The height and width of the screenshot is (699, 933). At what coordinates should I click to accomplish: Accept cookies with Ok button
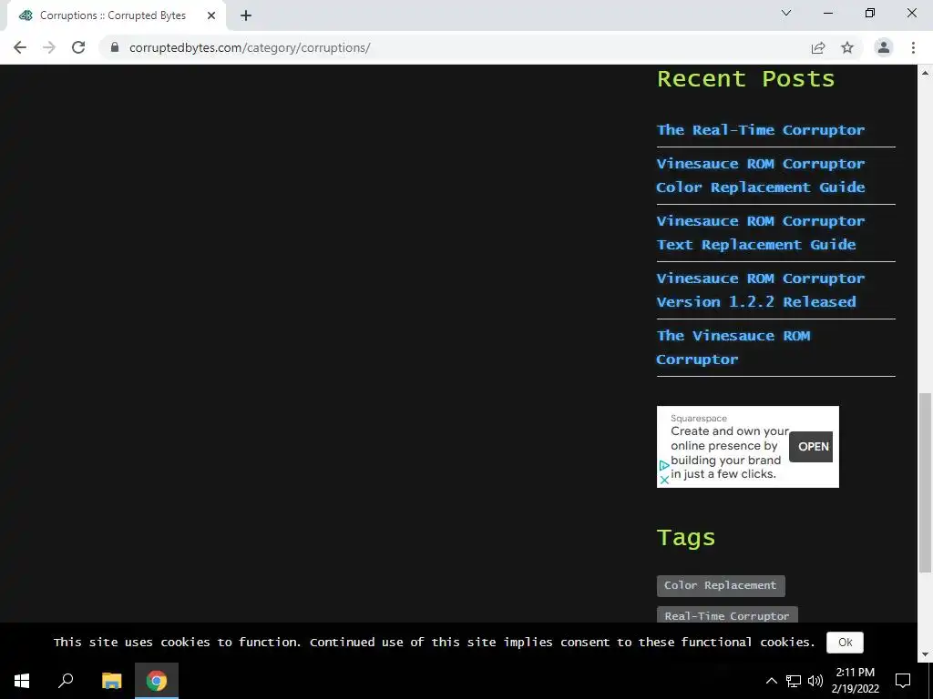pyautogui.click(x=845, y=643)
